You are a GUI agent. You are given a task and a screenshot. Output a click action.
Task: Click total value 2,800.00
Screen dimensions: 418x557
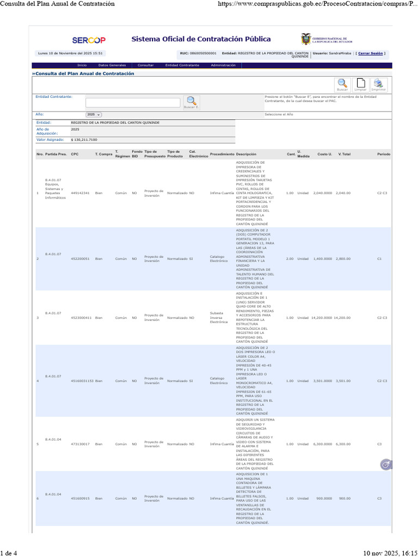pos(343,259)
